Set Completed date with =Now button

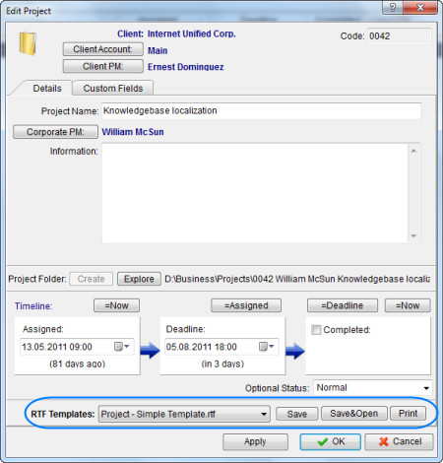(x=408, y=305)
